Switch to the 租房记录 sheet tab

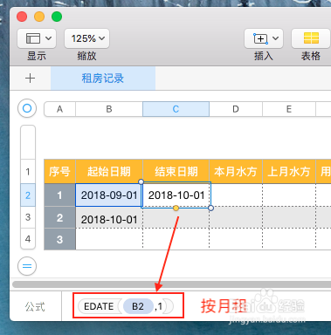pyautogui.click(x=103, y=79)
